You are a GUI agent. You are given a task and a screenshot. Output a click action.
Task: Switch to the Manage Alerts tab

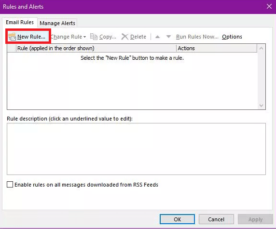pos(57,23)
